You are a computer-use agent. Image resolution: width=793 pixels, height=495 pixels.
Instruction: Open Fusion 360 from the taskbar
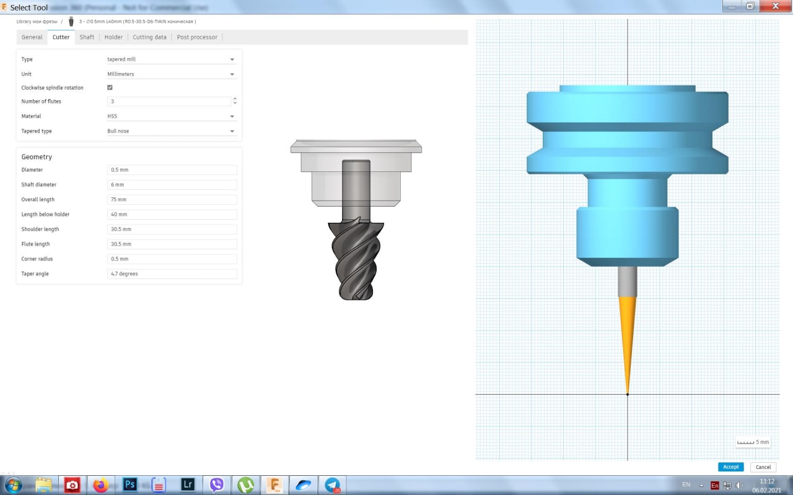click(x=274, y=484)
